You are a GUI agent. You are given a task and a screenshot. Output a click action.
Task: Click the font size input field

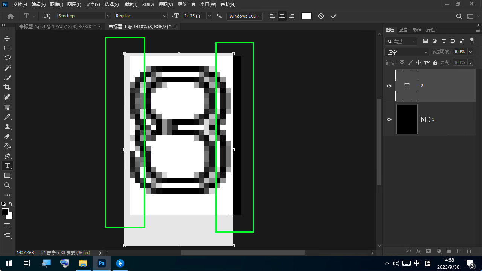[194, 16]
